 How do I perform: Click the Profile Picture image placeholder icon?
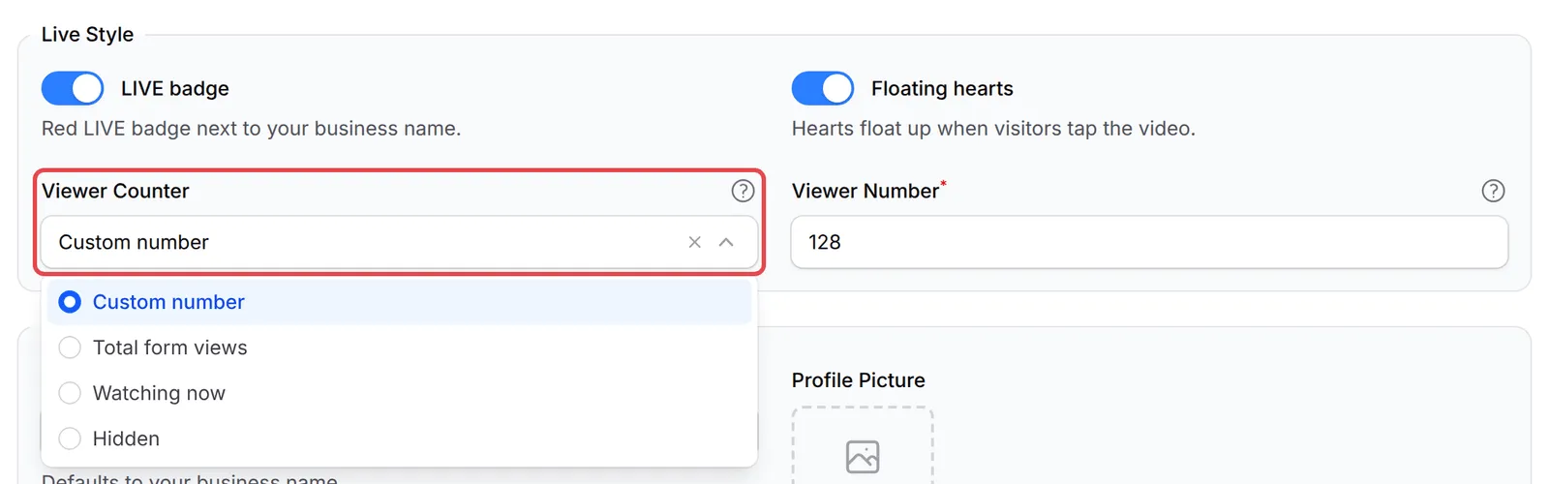click(863, 457)
